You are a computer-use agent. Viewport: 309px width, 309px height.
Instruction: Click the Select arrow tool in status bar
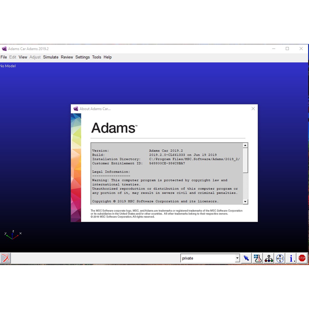[x=246, y=258]
